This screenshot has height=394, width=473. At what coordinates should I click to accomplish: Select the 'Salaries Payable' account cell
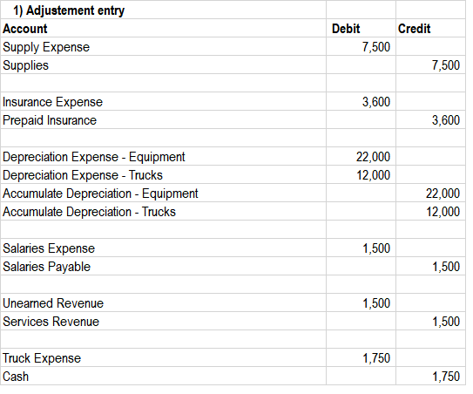164,266
